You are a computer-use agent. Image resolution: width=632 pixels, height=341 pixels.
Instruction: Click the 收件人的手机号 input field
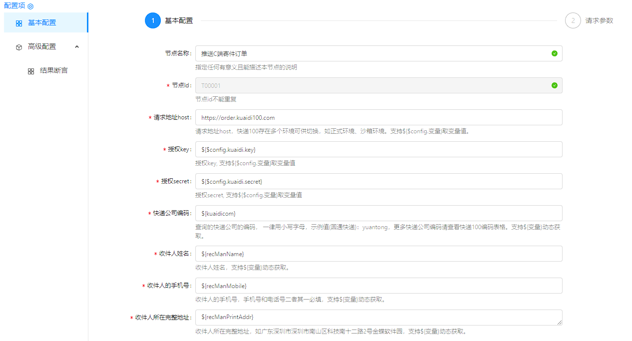[x=378, y=286]
